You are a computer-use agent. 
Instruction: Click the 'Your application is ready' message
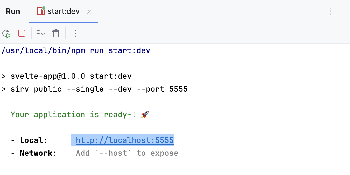click(x=73, y=114)
